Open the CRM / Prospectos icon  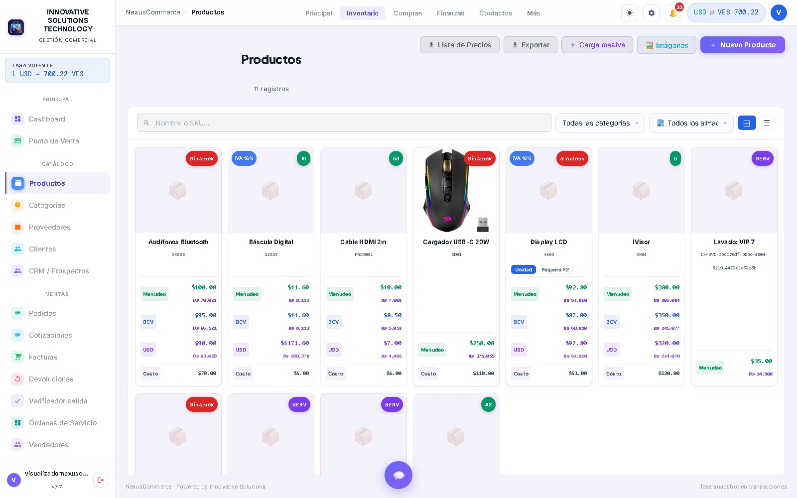18,271
